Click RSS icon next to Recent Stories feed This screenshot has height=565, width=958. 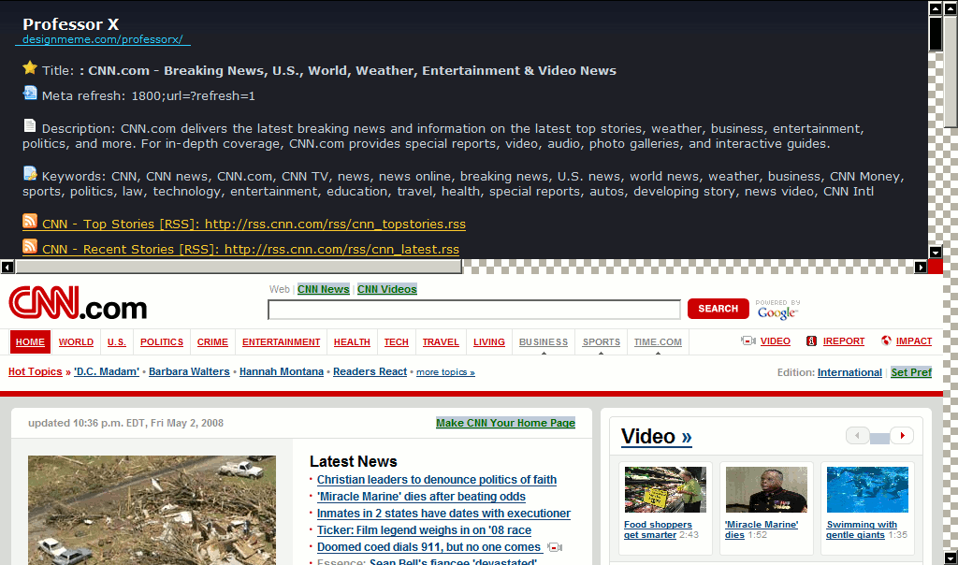[30, 246]
